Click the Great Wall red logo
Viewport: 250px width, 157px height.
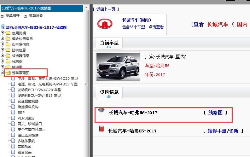point(105,24)
